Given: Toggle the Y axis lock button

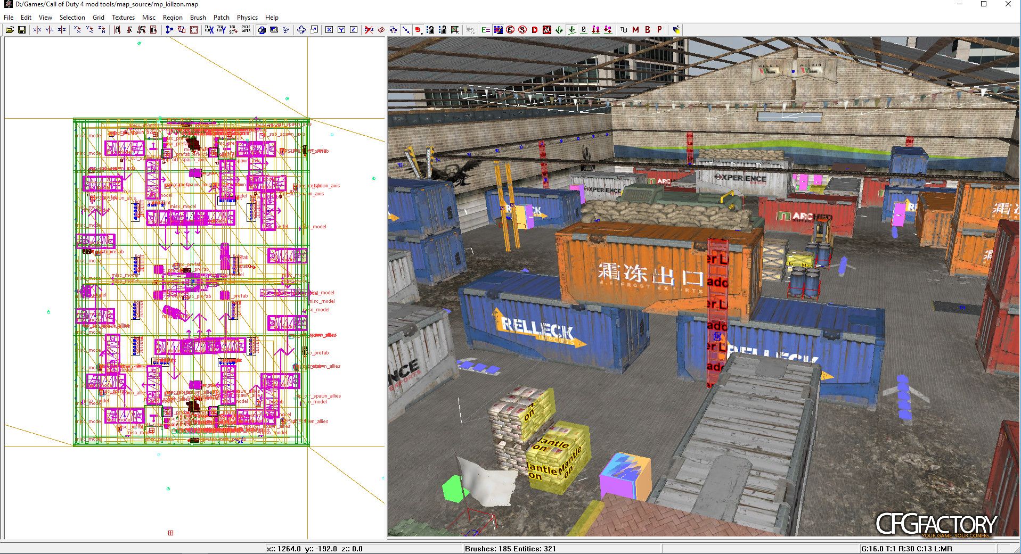Looking at the screenshot, I should point(341,30).
